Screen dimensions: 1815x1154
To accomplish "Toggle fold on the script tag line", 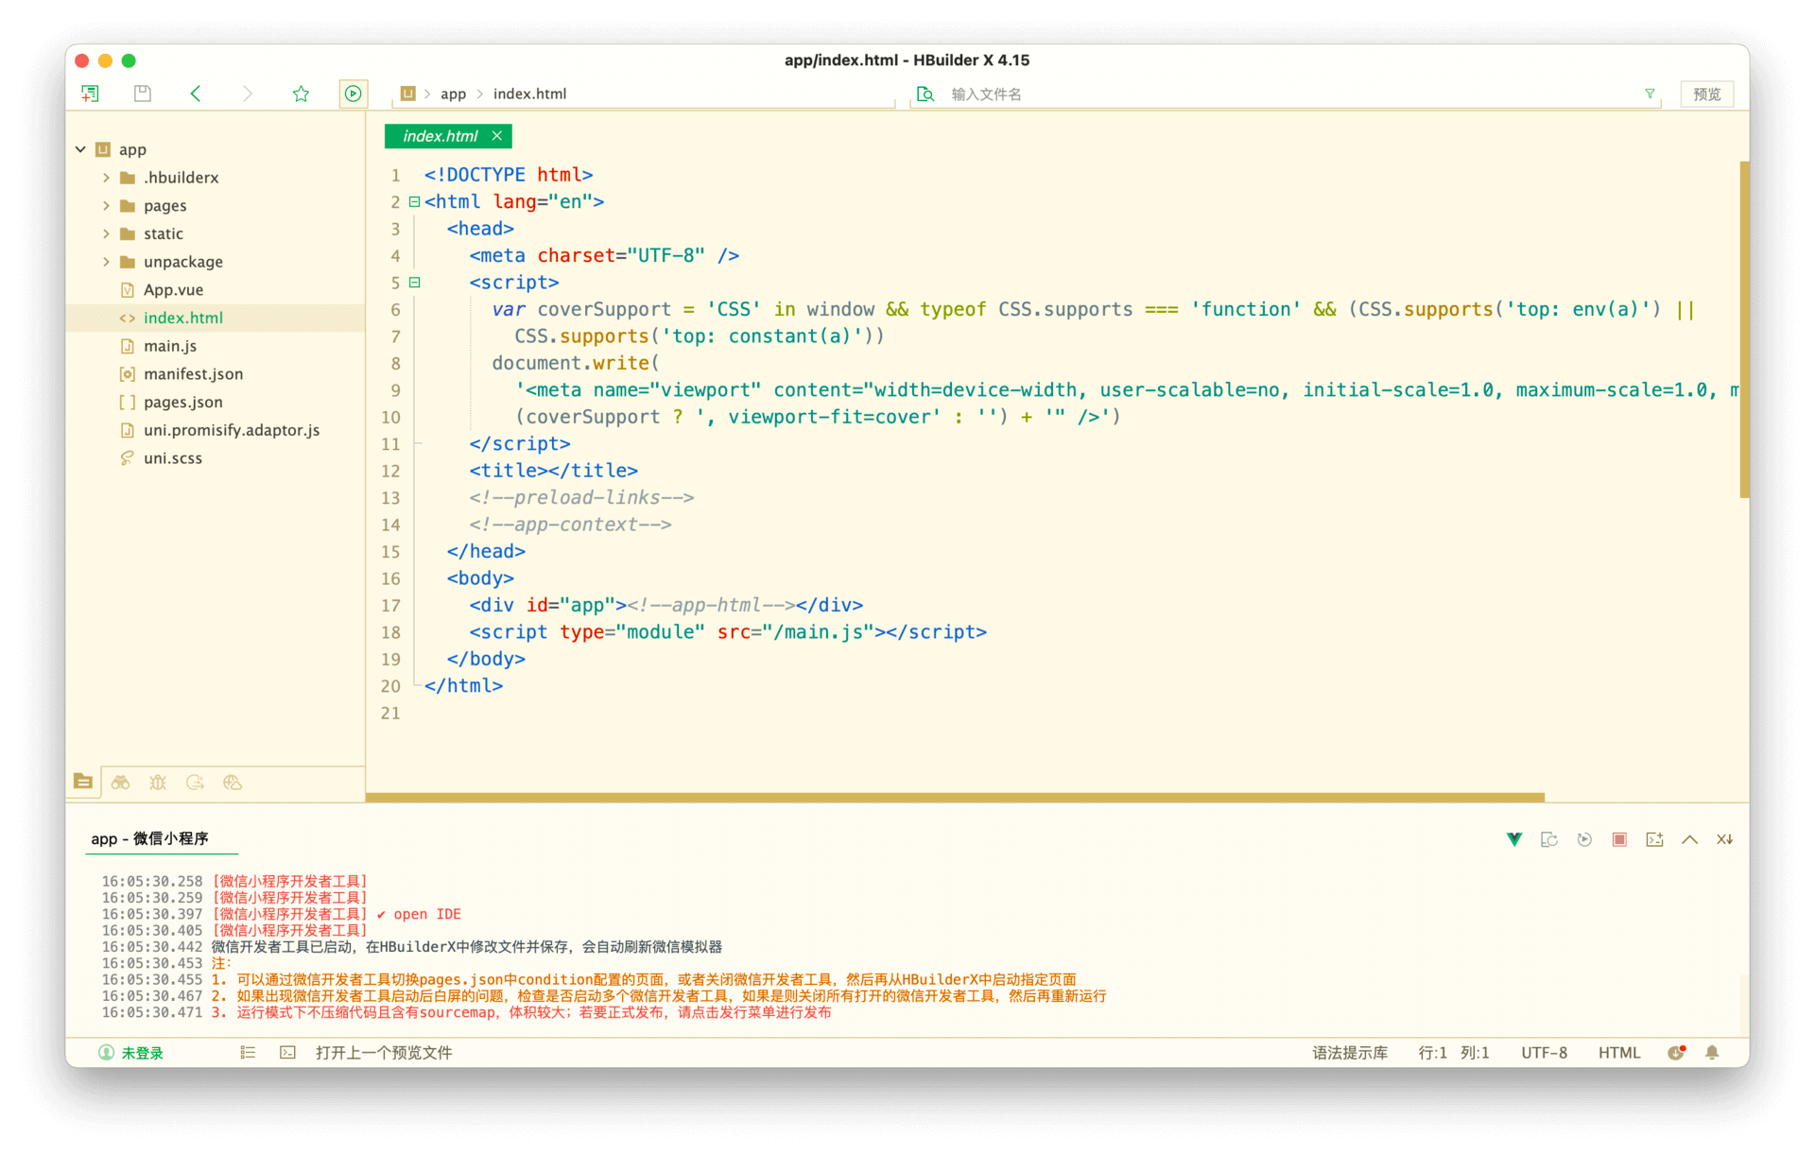I will coord(414,283).
